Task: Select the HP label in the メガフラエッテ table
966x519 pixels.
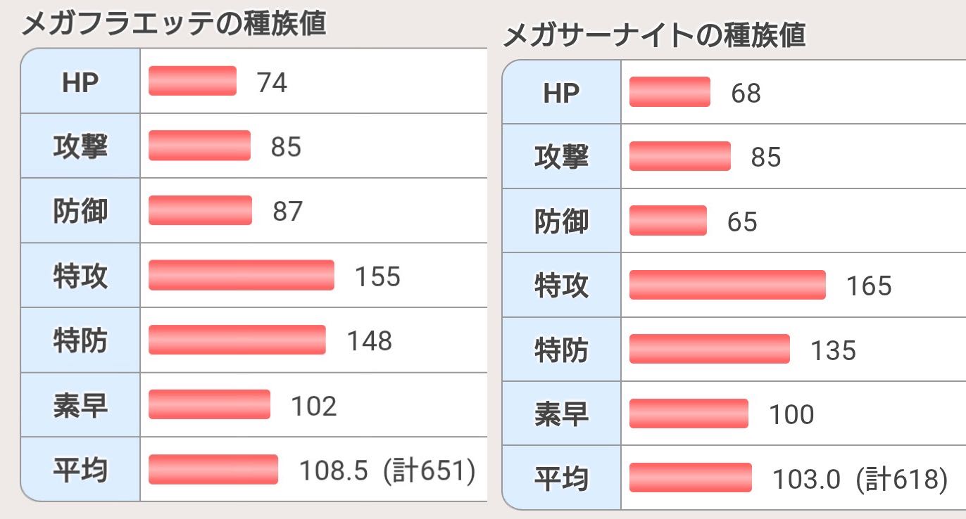Action: (80, 82)
